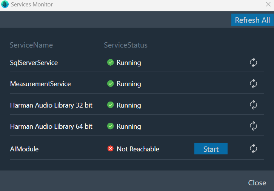
Task: Refresh the SqlServerService status
Action: 253,63
